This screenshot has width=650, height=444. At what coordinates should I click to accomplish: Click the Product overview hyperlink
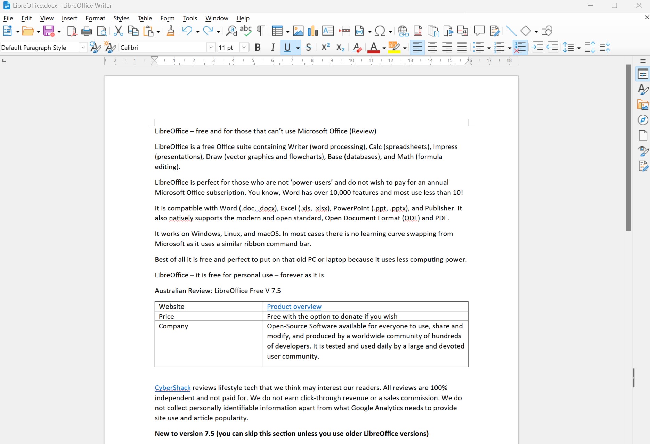294,307
